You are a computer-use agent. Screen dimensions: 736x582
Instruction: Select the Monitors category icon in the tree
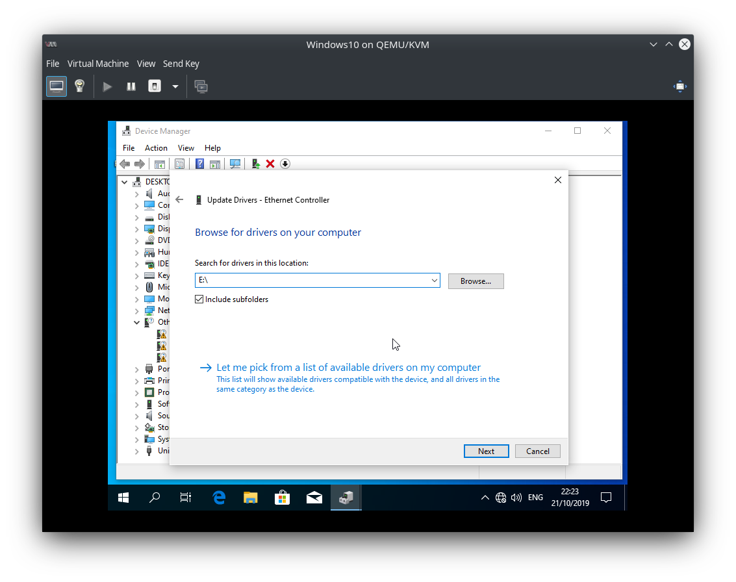point(149,299)
